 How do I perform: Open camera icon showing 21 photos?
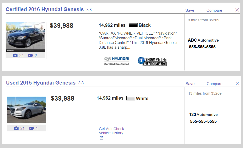click(16, 128)
